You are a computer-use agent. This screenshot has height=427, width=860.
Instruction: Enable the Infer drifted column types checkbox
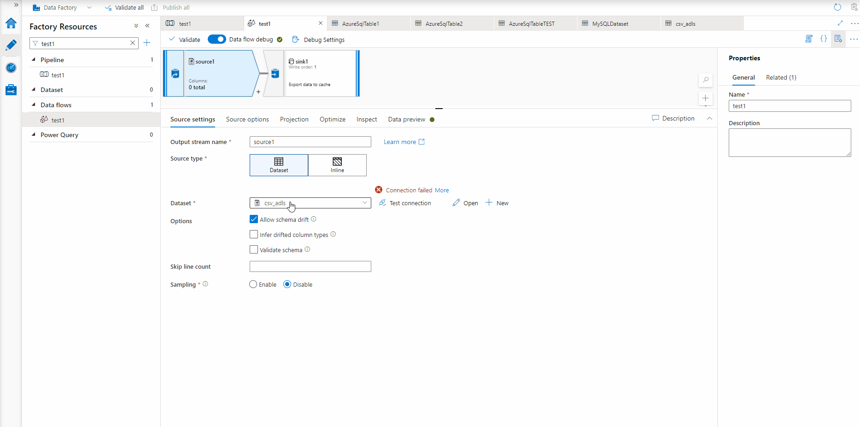254,234
